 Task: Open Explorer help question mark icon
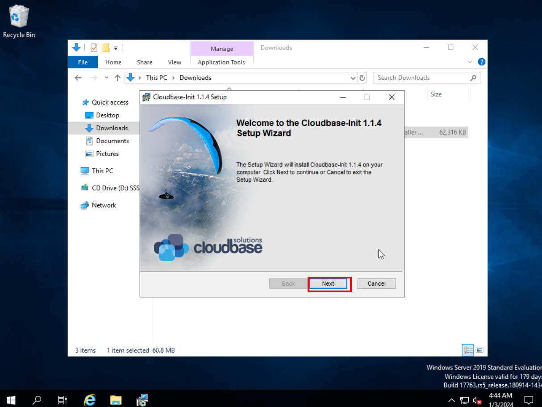[481, 62]
